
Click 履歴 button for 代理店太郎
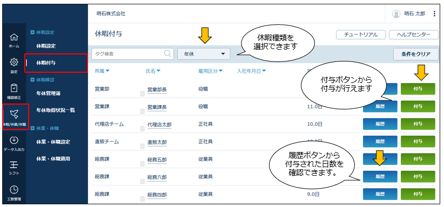point(380,124)
